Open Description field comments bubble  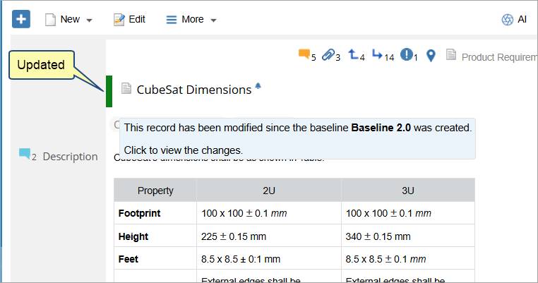(25, 154)
